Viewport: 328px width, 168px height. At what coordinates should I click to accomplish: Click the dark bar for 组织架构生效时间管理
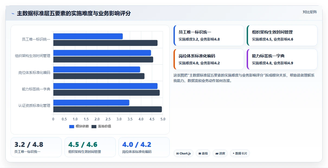tap(103, 60)
